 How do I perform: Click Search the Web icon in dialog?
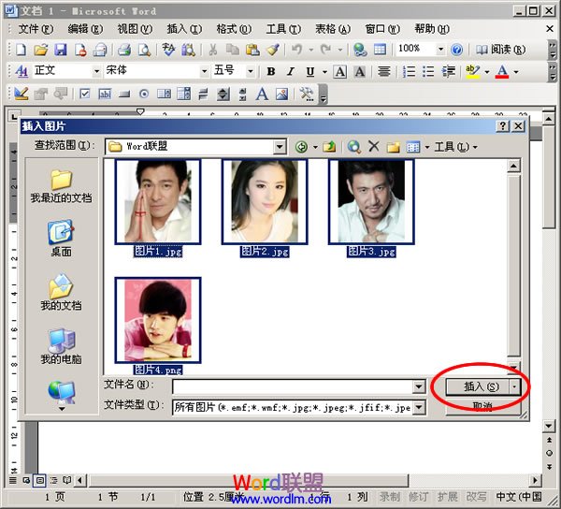[x=353, y=147]
